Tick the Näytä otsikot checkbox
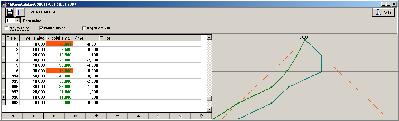This screenshot has height=121, width=399. (x=84, y=28)
